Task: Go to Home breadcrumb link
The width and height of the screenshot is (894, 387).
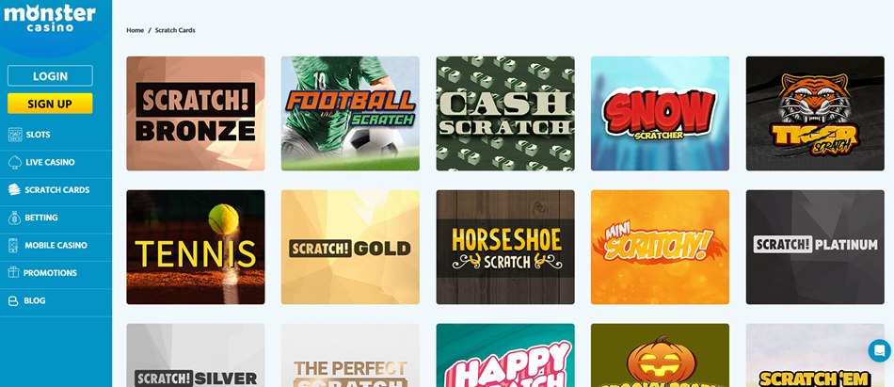Action: [136, 30]
